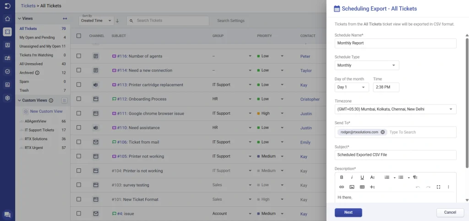Insert a link using the editor's link icon
The width and height of the screenshot is (469, 221).
pyautogui.click(x=342, y=187)
